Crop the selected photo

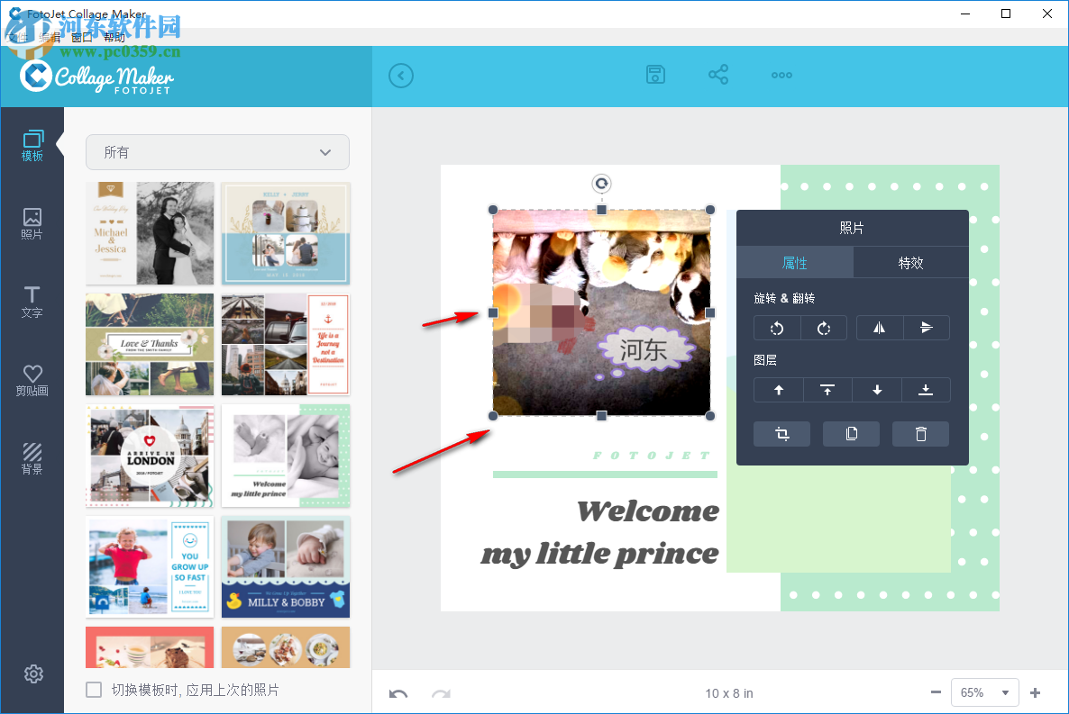pos(781,433)
